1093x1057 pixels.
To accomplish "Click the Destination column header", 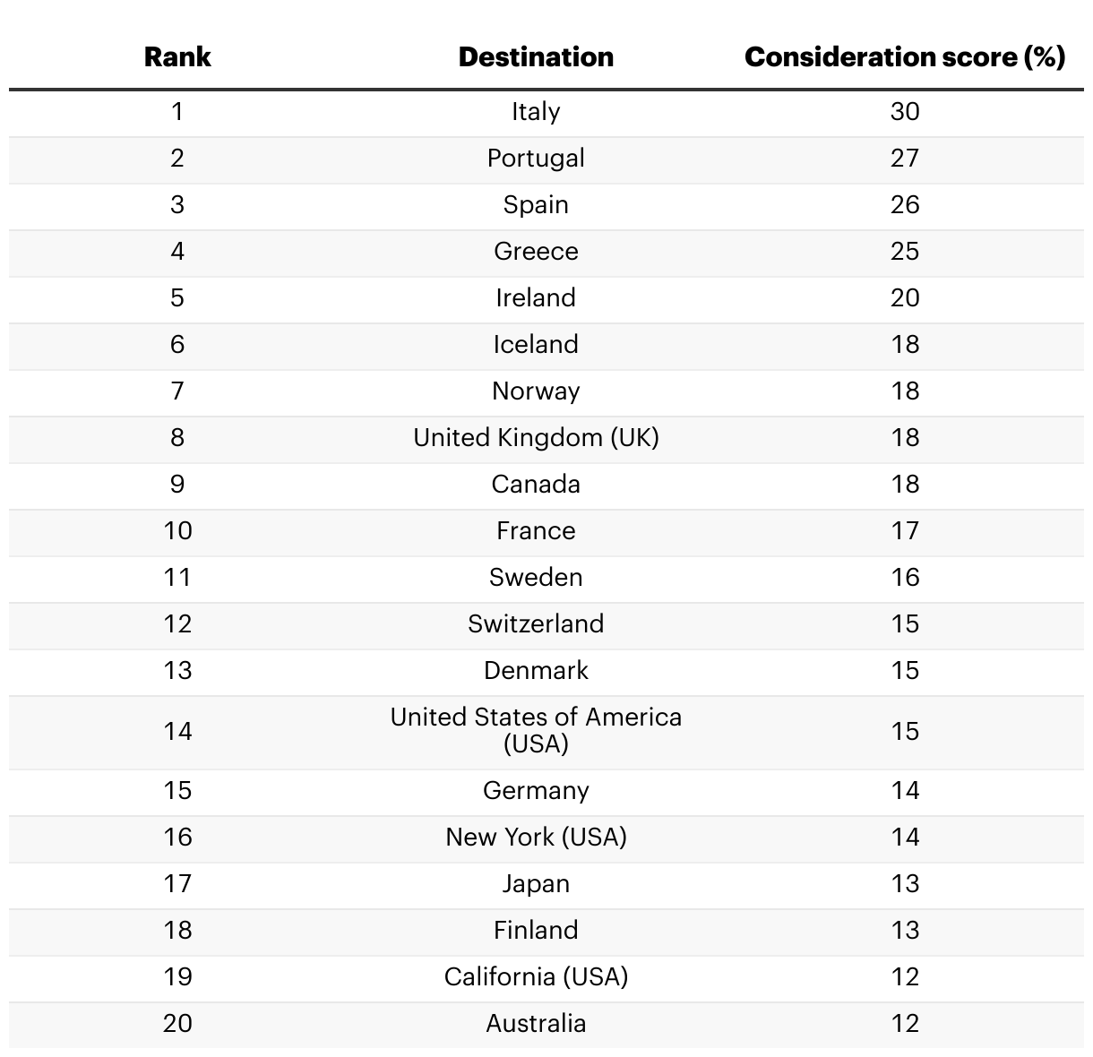I will point(536,57).
